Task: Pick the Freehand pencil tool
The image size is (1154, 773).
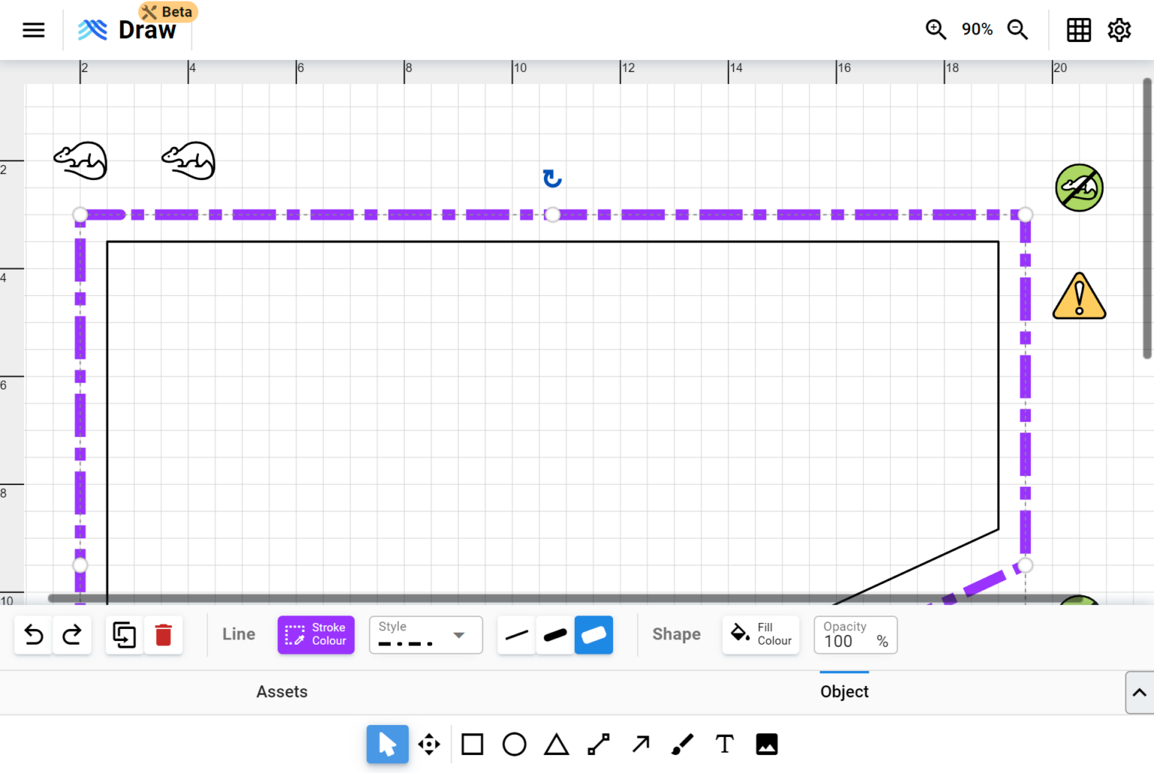Action: pyautogui.click(x=681, y=744)
